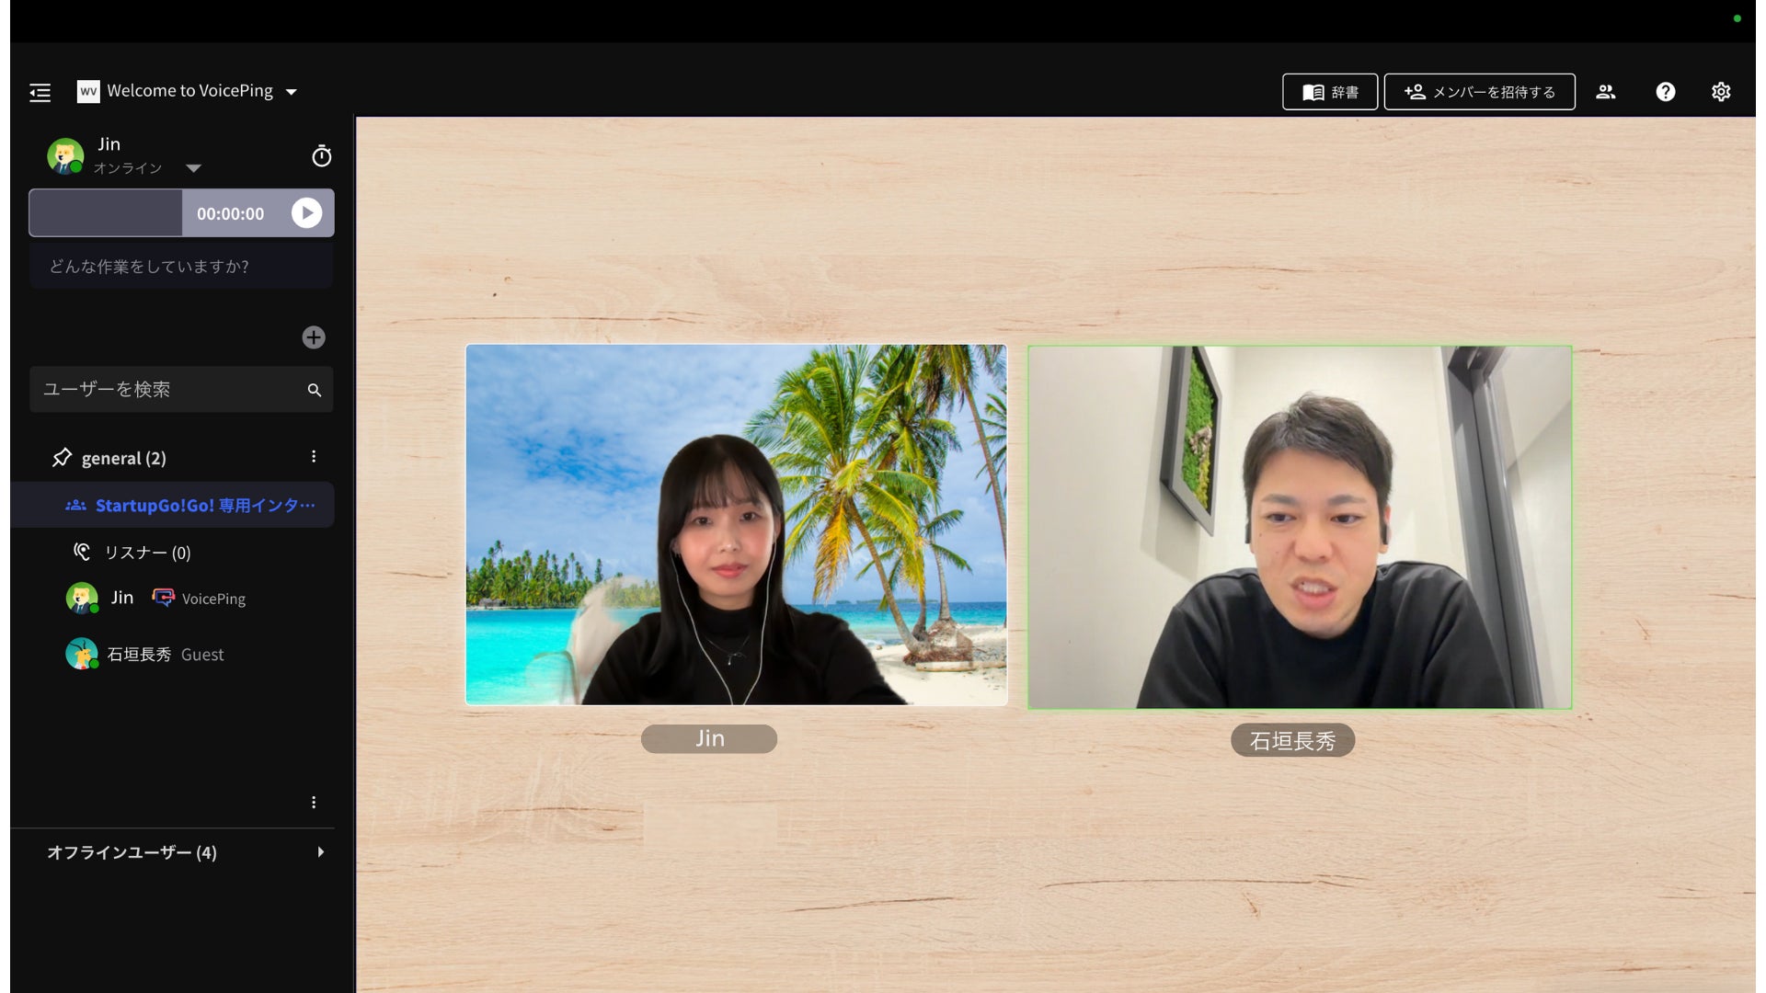Toggle pin on general channel
1766x993 pixels.
click(x=62, y=458)
